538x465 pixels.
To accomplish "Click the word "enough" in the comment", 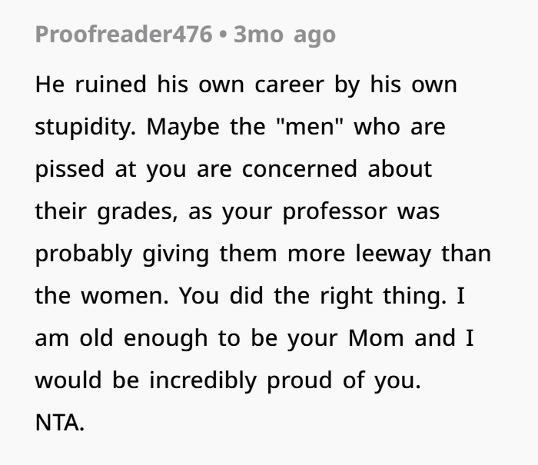I will tap(166, 339).
